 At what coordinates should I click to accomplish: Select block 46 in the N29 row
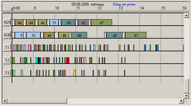[x=43, y=23]
